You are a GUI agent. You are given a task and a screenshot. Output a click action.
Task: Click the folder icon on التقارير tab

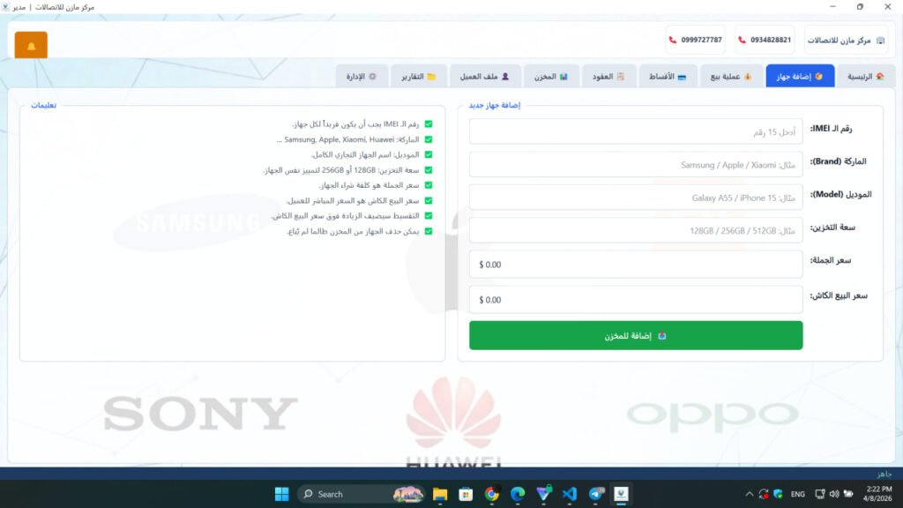(431, 77)
